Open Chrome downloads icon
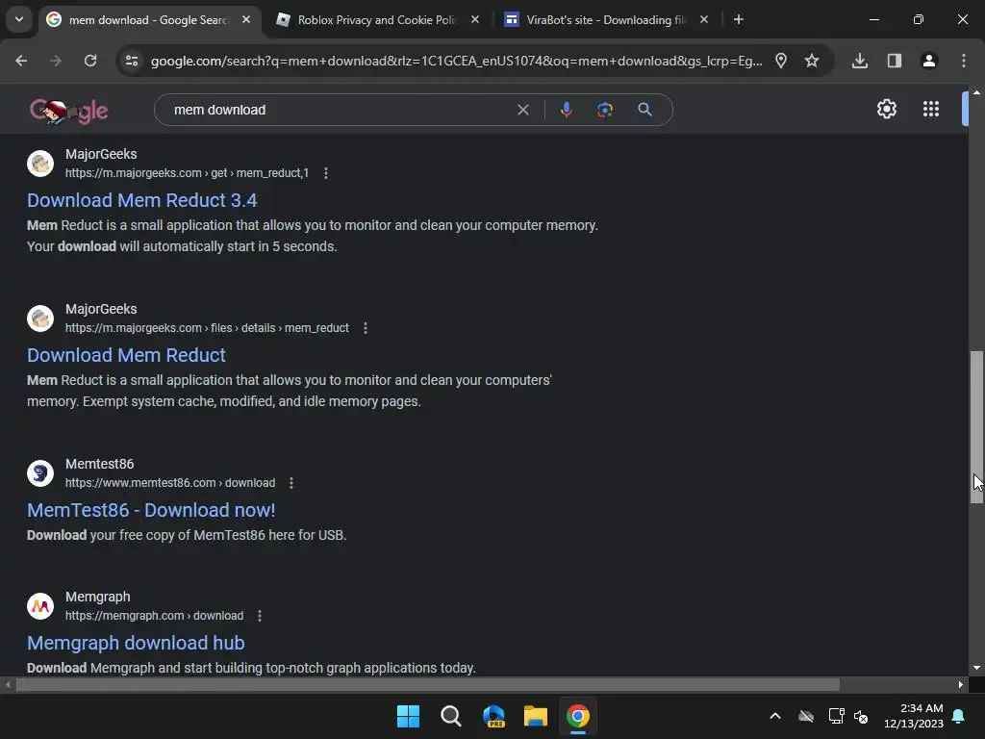 point(860,61)
